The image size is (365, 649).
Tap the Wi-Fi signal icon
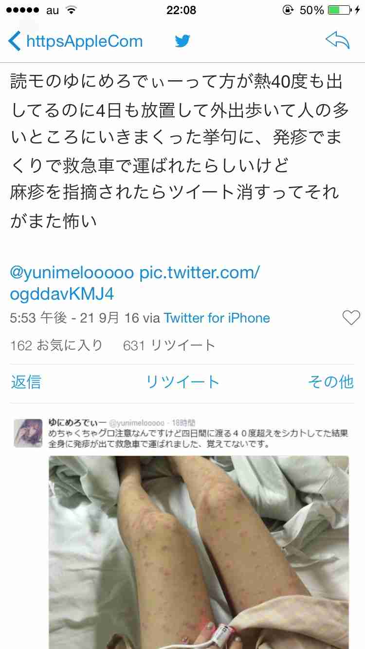pos(71,9)
